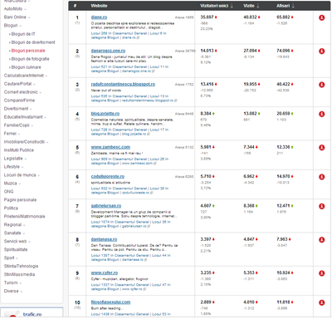
Task: Select Bloguri personale subcategory
Action: tap(28, 51)
